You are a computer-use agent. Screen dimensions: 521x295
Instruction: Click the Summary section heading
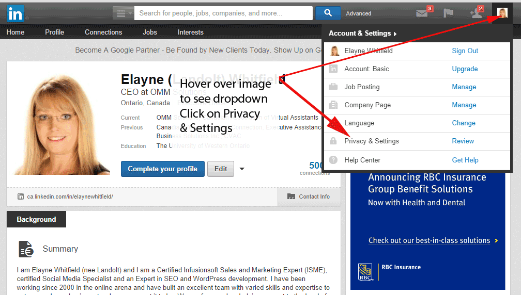60,249
